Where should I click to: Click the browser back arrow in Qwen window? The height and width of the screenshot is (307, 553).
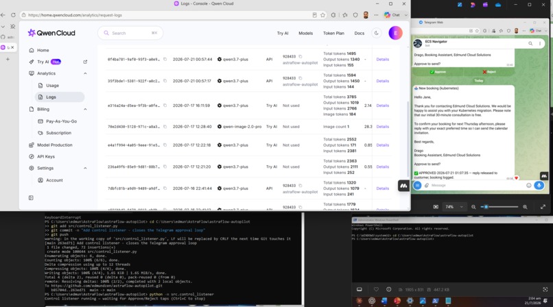[x=3, y=15]
